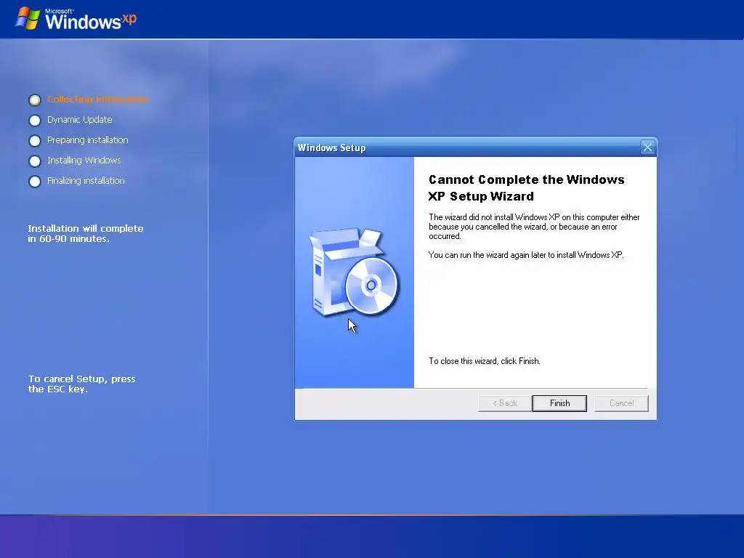Click the greyed-out Back button
Image resolution: width=744 pixels, height=558 pixels.
(505, 403)
